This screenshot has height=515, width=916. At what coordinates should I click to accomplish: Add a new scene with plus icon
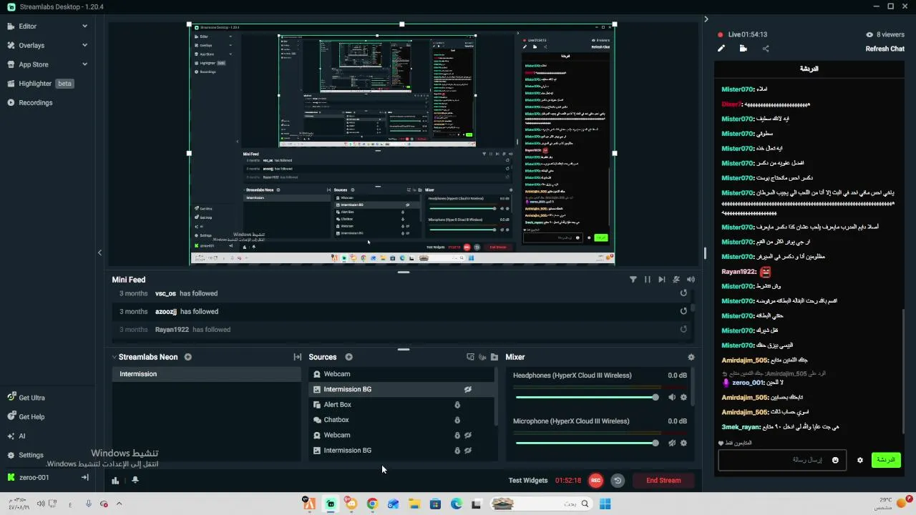(188, 357)
